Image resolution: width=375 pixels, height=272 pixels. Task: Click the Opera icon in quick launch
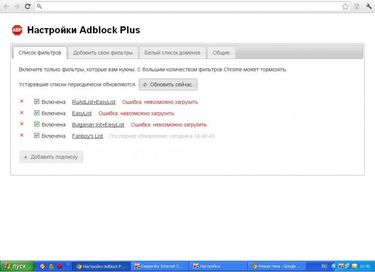click(x=60, y=266)
